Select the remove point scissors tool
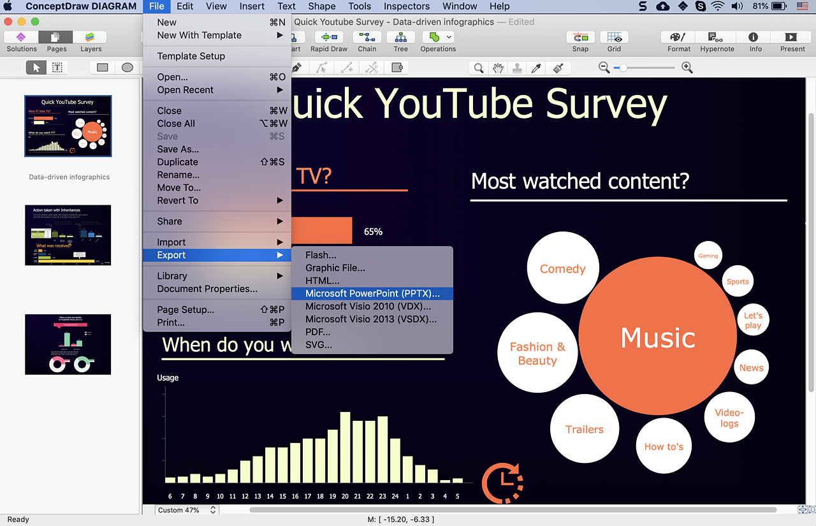Image resolution: width=816 pixels, height=526 pixels. point(372,68)
